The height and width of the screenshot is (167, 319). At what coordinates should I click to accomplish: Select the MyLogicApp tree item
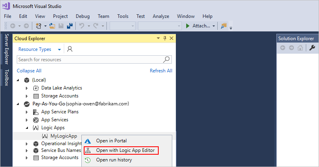[x=64, y=136]
